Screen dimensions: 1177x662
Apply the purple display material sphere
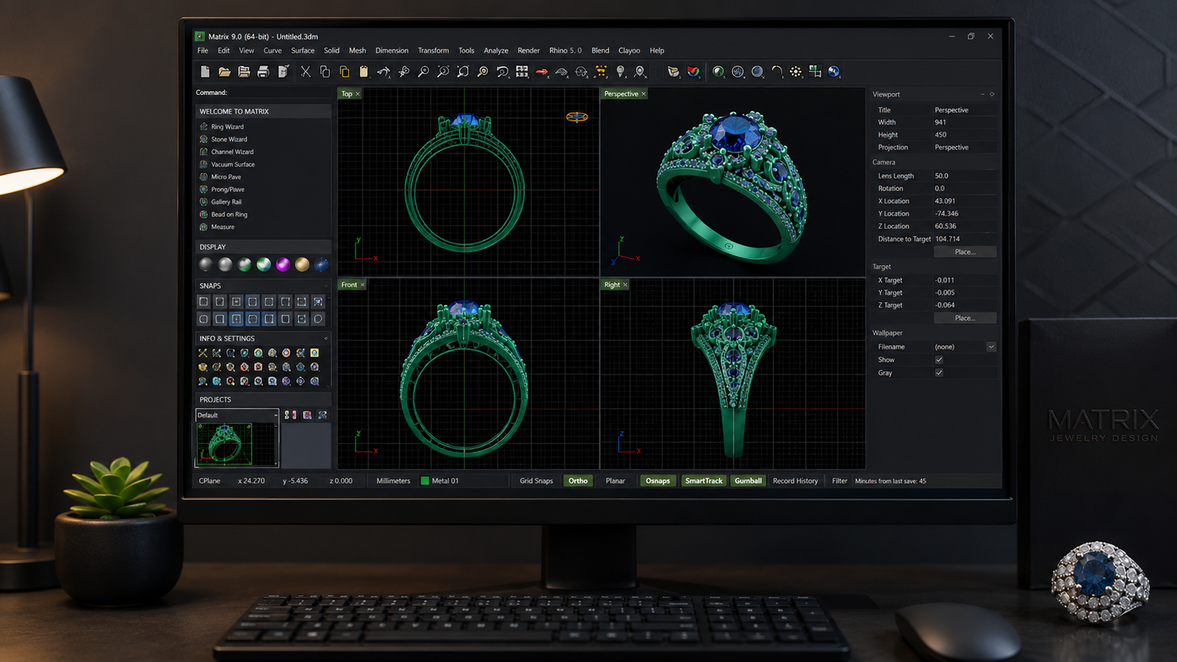pos(282,265)
